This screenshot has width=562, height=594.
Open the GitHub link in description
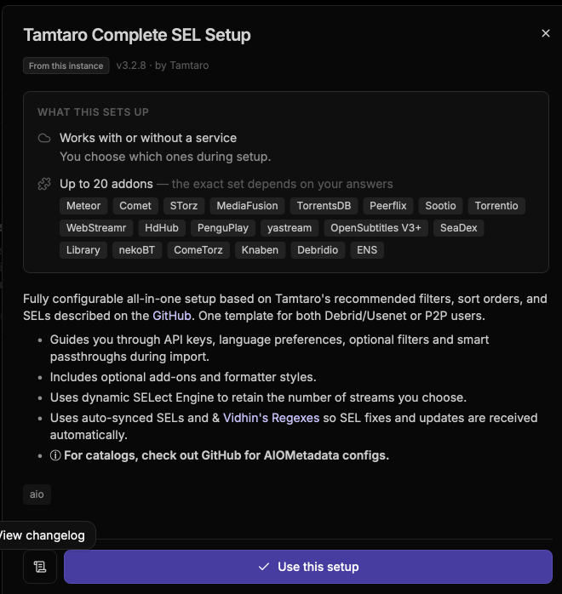tap(172, 316)
